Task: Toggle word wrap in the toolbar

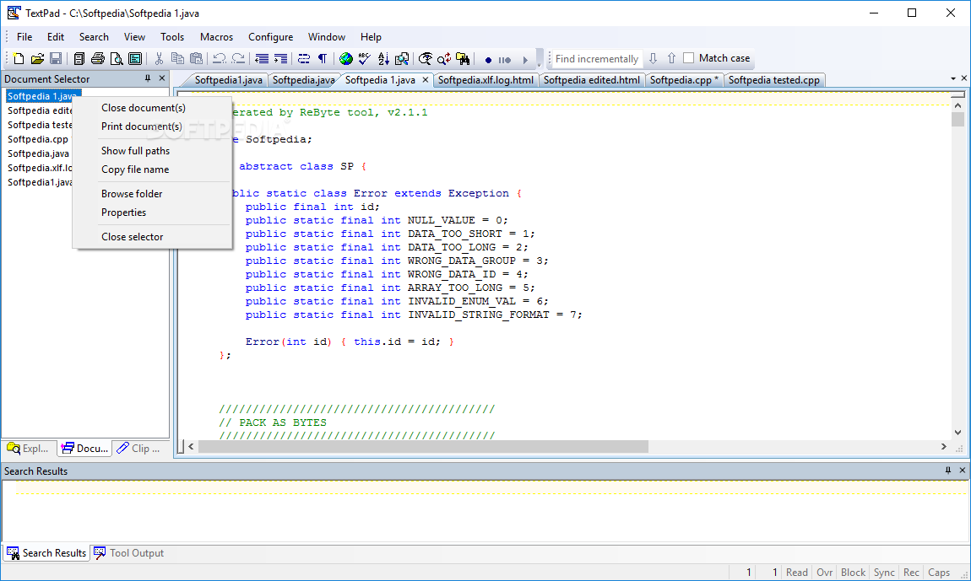Action: coord(304,59)
